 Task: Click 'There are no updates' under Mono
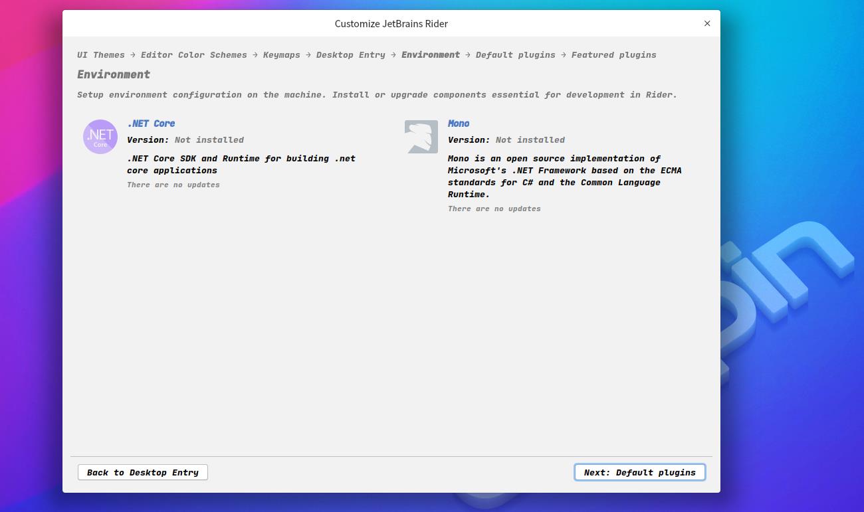[494, 209]
